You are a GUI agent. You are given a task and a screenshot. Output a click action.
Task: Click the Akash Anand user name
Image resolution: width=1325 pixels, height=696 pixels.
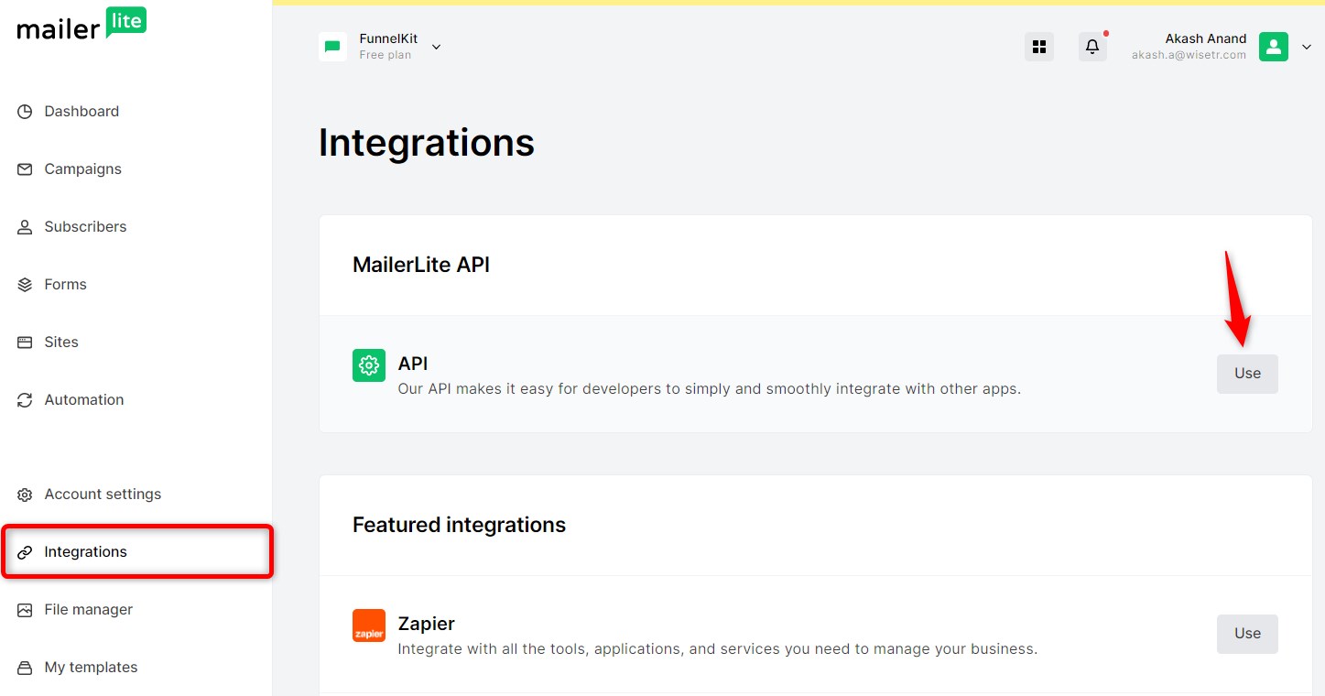click(x=1205, y=38)
